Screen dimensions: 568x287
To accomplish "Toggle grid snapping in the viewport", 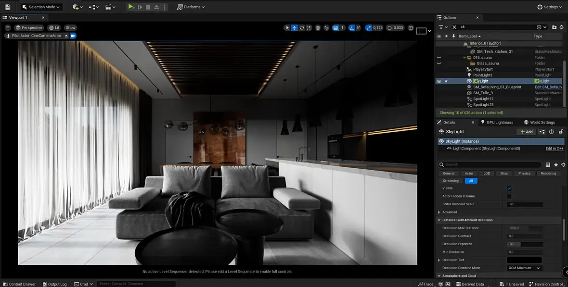I will (336, 28).
